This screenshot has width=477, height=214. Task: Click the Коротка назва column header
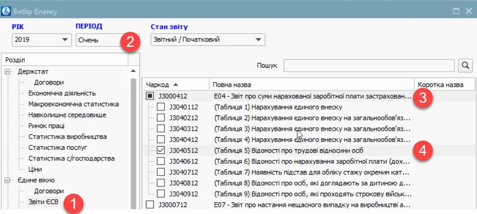445,85
